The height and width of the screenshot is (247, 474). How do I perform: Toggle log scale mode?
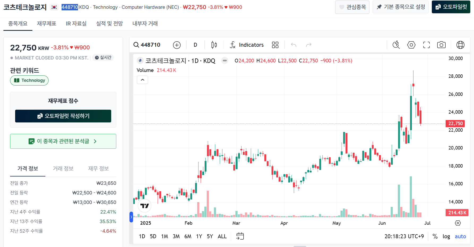pyautogui.click(x=446, y=236)
